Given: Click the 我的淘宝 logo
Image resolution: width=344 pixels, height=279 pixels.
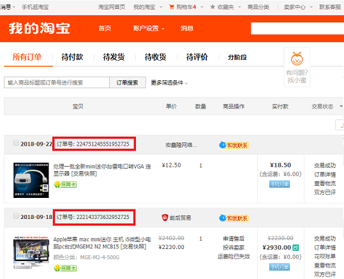Looking at the screenshot, I should tap(40, 28).
